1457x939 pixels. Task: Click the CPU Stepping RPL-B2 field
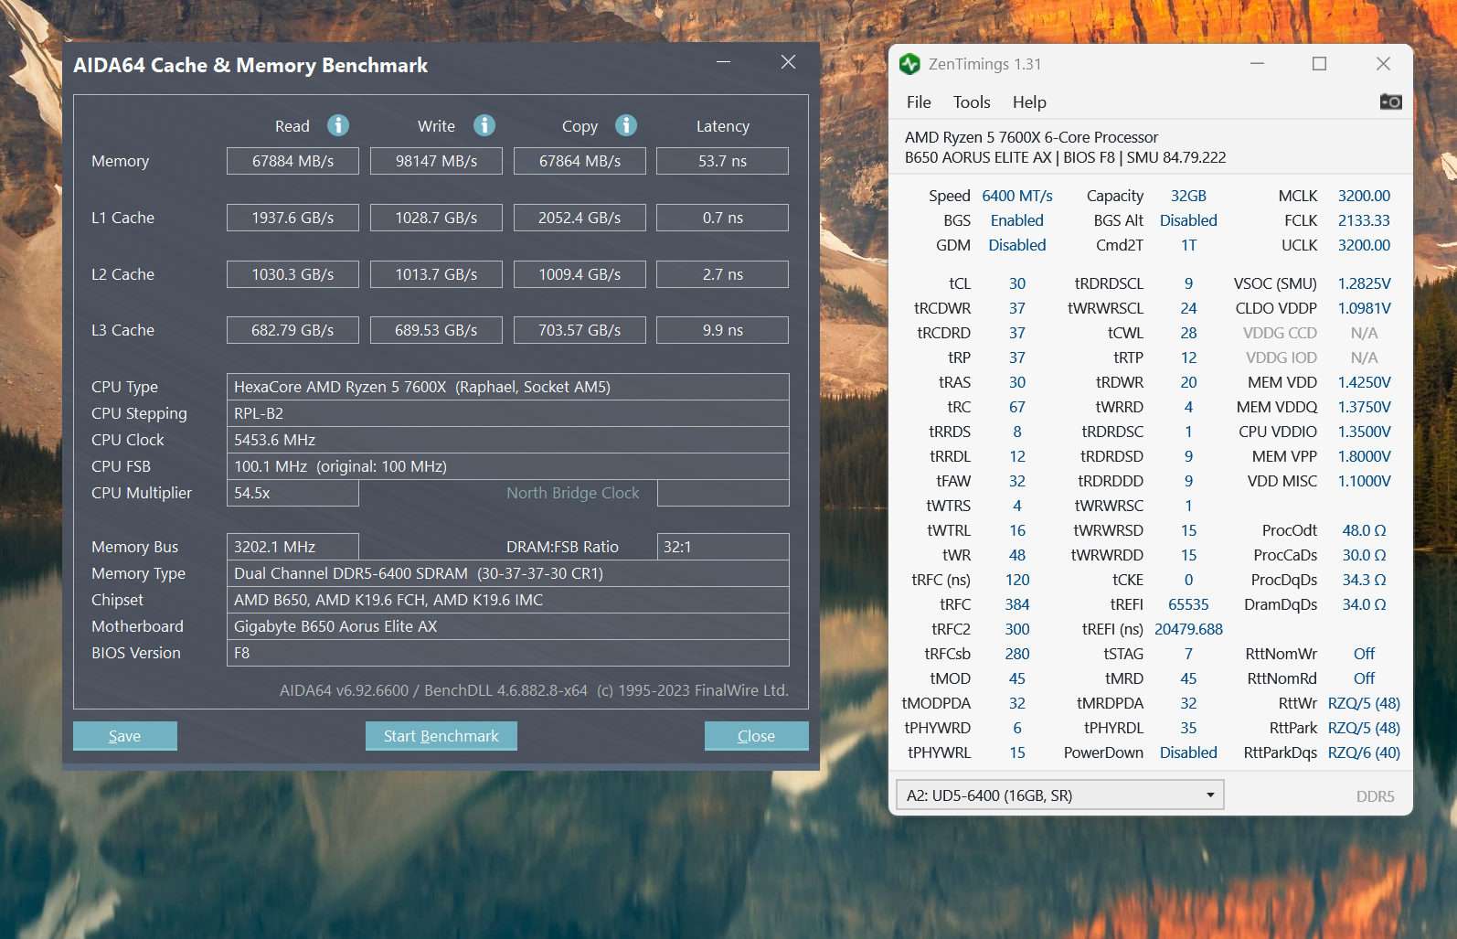point(507,413)
